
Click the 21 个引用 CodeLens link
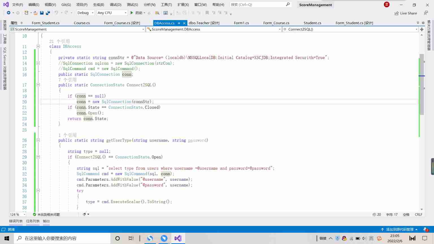click(59, 41)
